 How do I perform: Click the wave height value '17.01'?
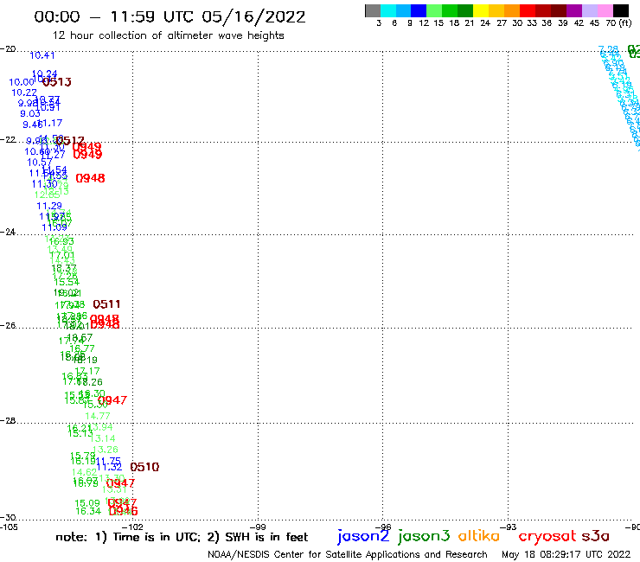[x=62, y=255]
